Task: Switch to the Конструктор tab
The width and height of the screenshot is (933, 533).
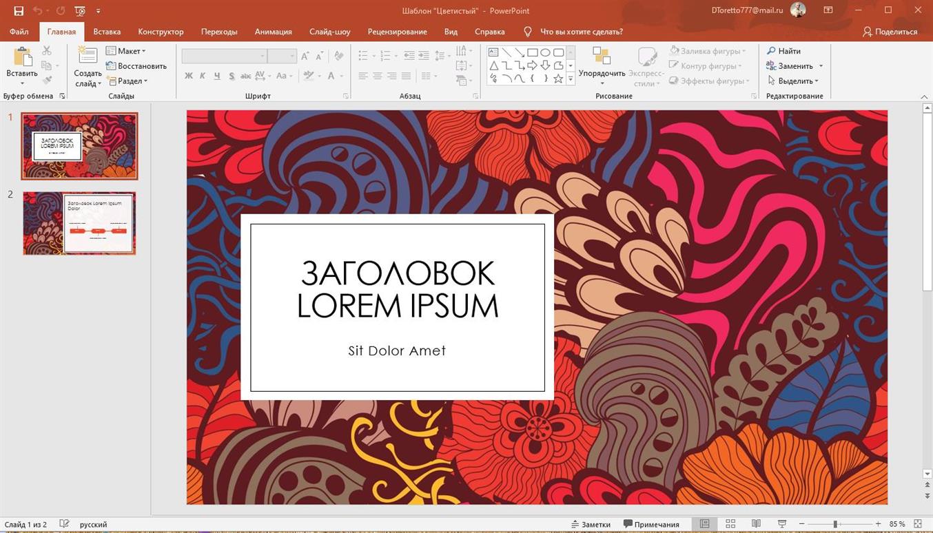Action: (x=161, y=32)
